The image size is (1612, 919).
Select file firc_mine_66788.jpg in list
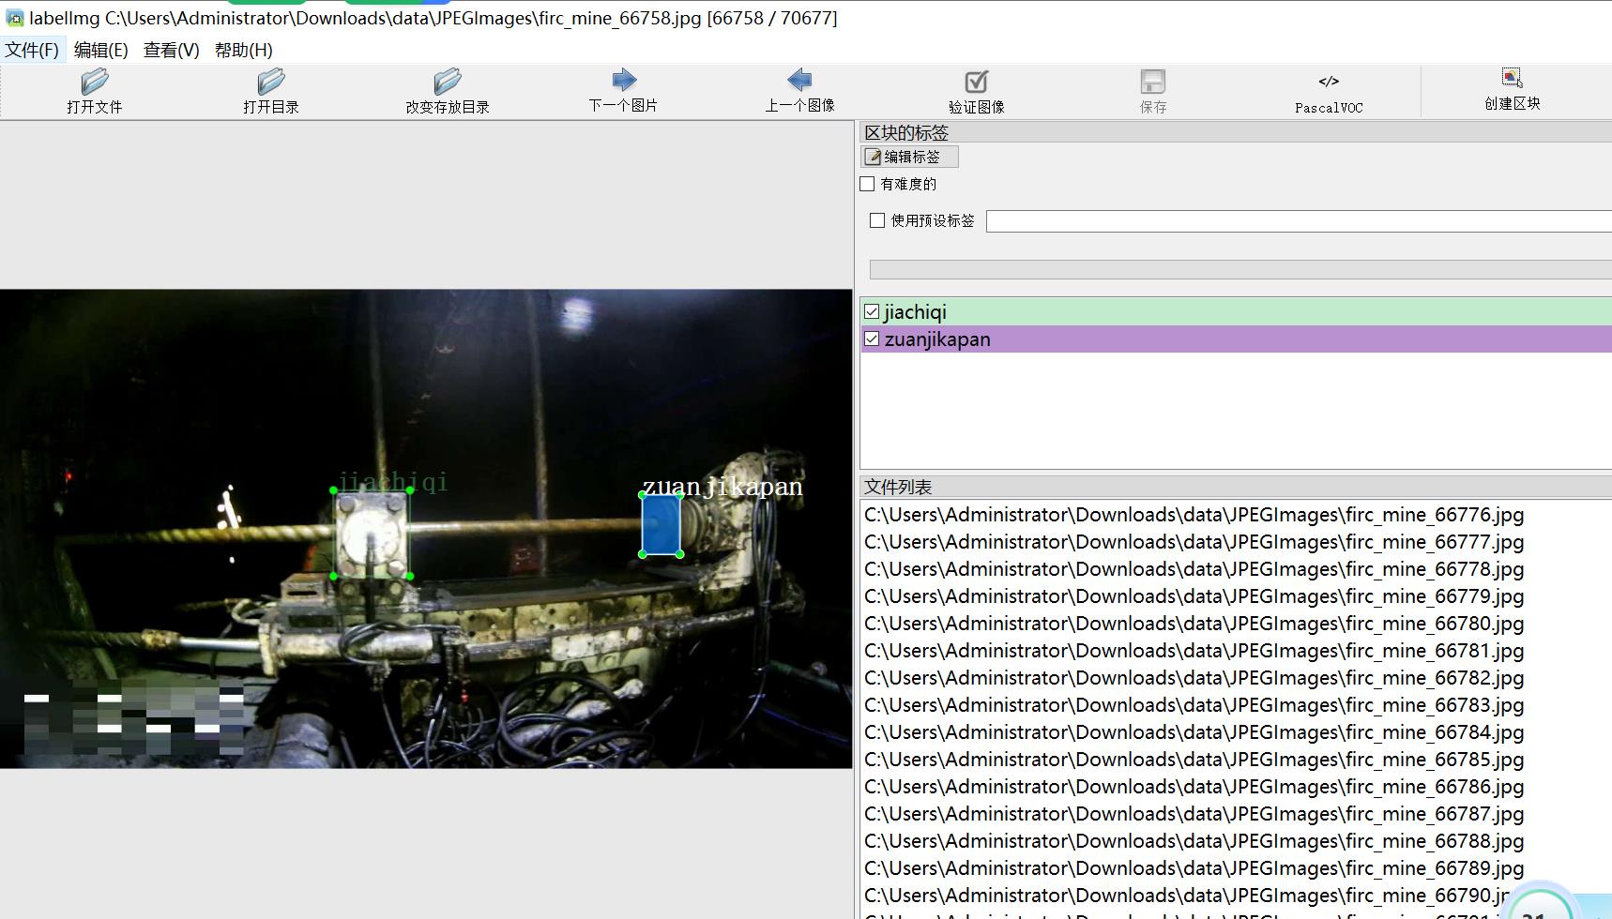[x=1194, y=840]
